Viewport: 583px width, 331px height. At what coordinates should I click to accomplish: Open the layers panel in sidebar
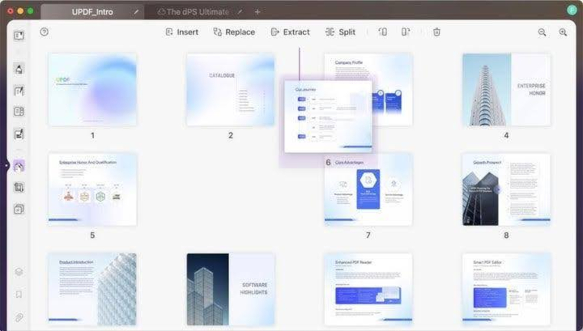[x=19, y=272]
